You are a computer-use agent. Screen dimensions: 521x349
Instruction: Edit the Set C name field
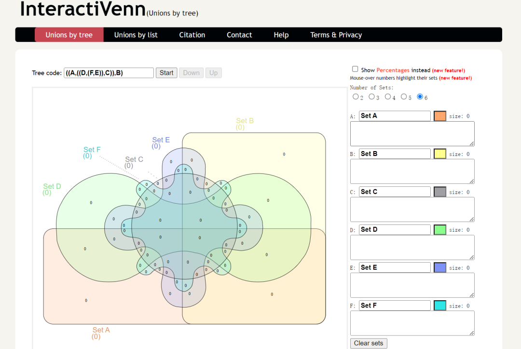coord(395,192)
